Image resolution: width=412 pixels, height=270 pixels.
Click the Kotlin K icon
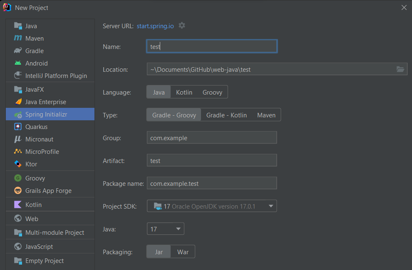click(18, 204)
